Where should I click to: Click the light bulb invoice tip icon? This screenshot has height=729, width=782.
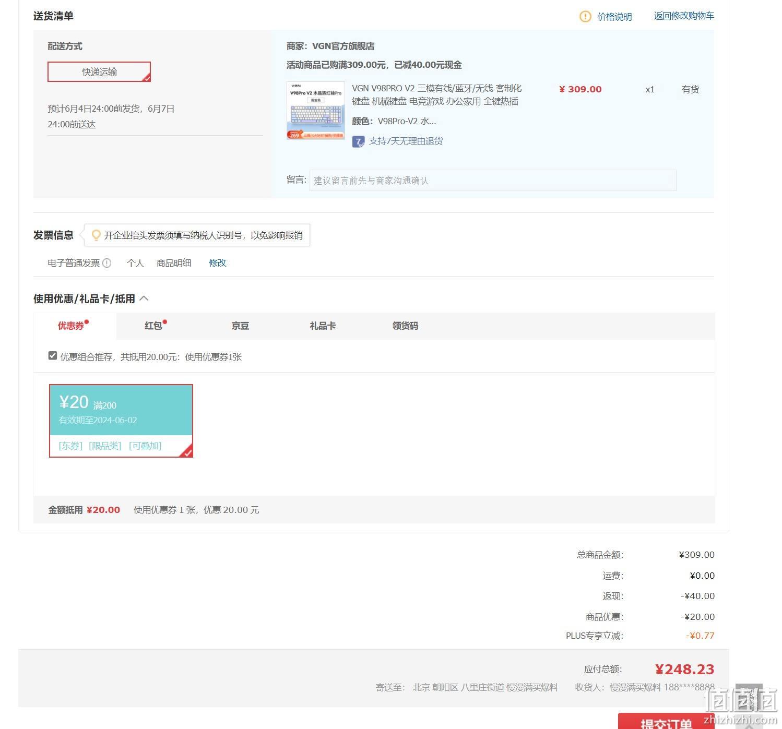(96, 235)
